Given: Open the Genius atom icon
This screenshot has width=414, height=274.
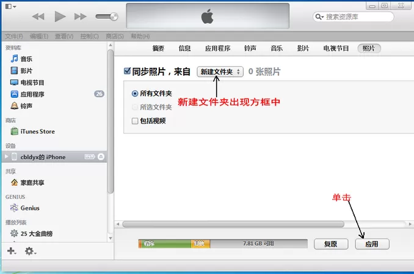Looking at the screenshot, I should (x=14, y=208).
